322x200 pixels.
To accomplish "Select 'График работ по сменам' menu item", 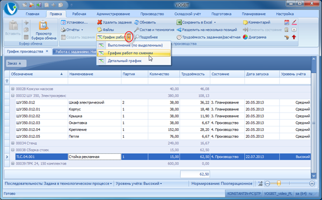I will pos(134,53).
